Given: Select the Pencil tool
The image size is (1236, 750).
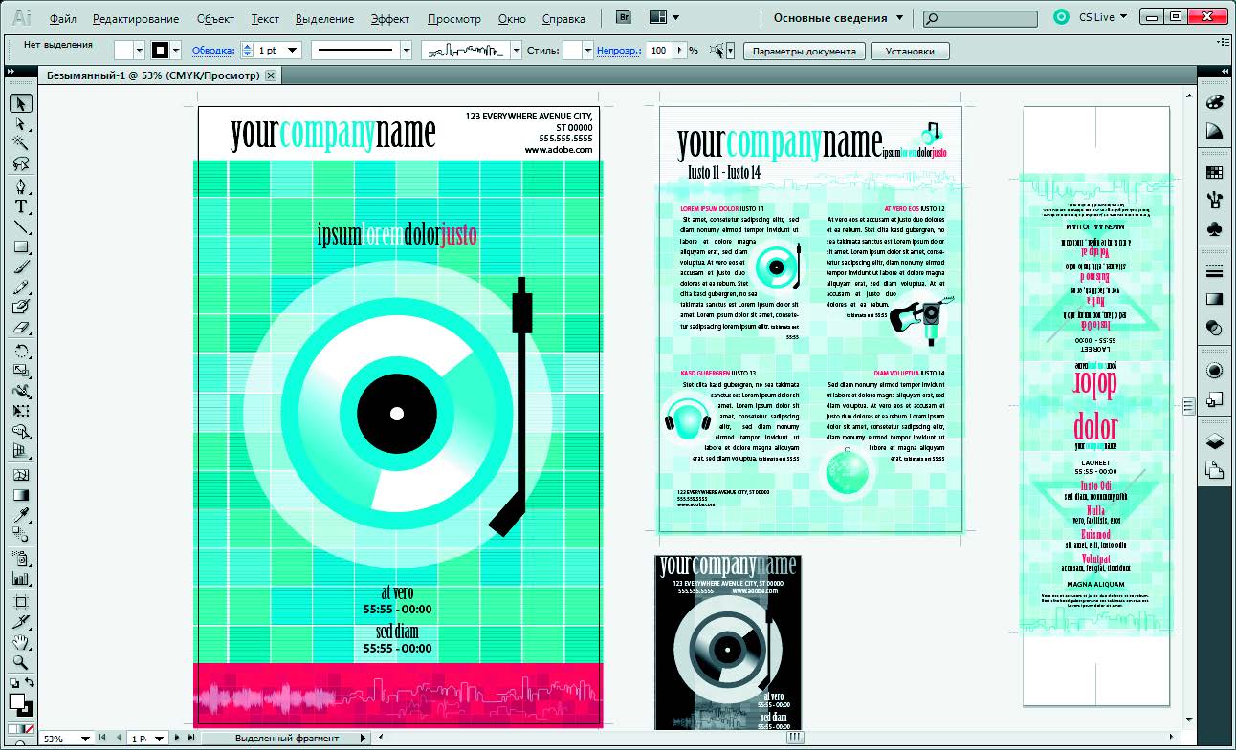Looking at the screenshot, I should (x=21, y=288).
